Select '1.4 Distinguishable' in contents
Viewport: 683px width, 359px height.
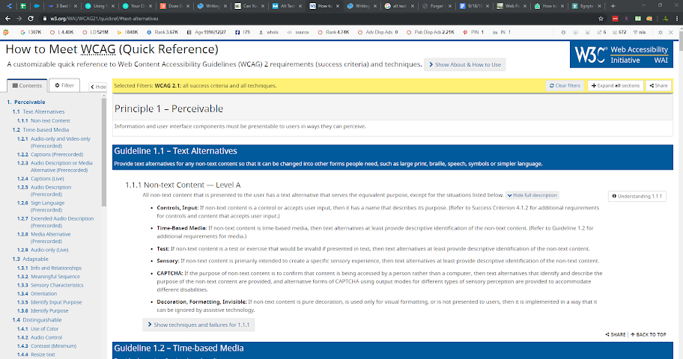[x=35, y=320]
